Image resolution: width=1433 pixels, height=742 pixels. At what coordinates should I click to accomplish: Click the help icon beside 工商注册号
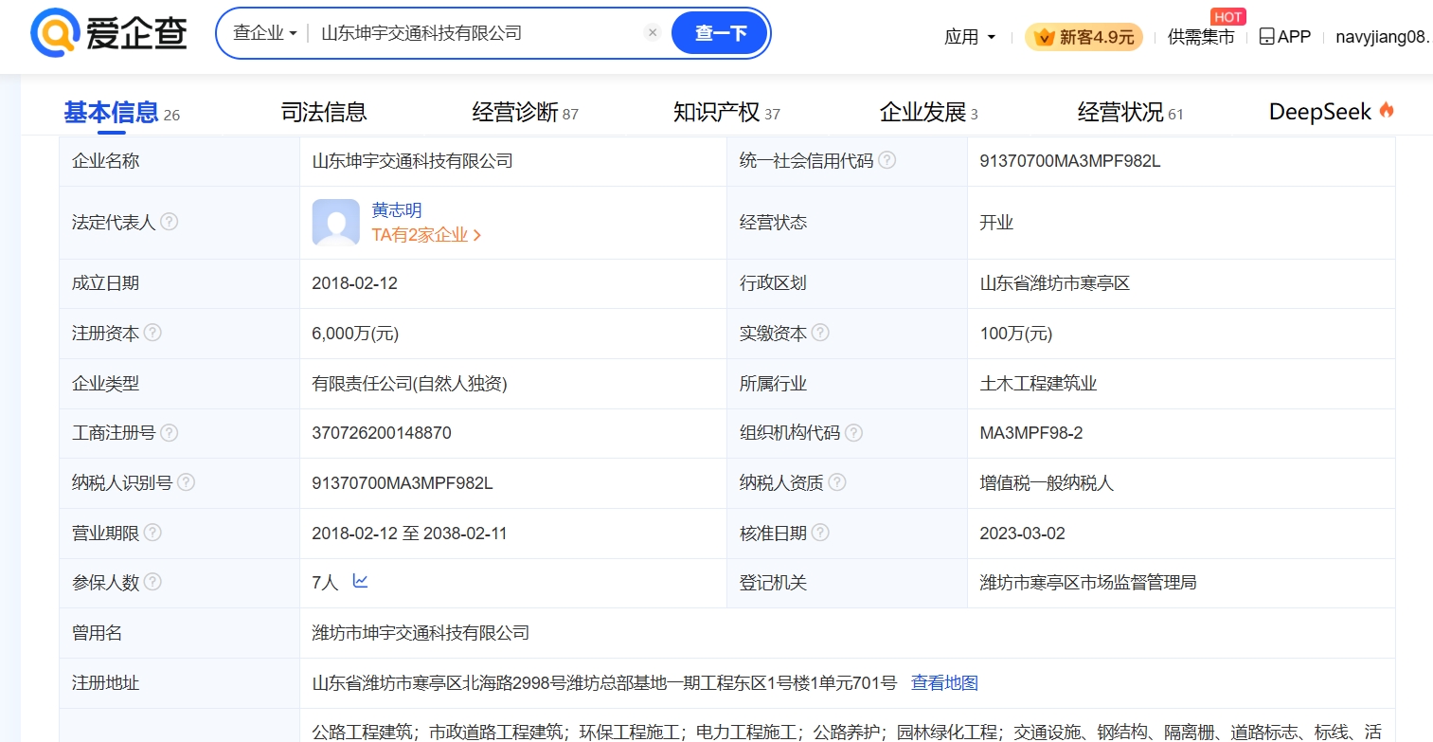(169, 433)
